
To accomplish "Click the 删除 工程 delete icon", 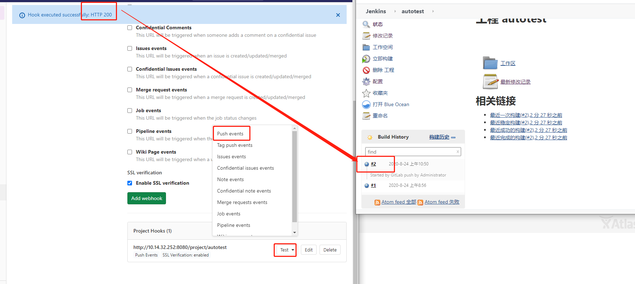I will coord(366,70).
